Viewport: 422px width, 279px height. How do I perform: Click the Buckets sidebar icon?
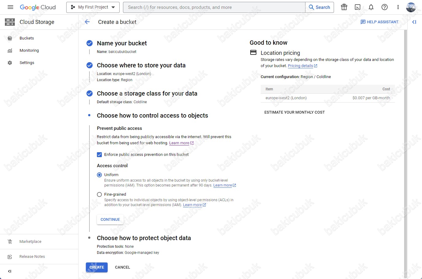point(10,38)
